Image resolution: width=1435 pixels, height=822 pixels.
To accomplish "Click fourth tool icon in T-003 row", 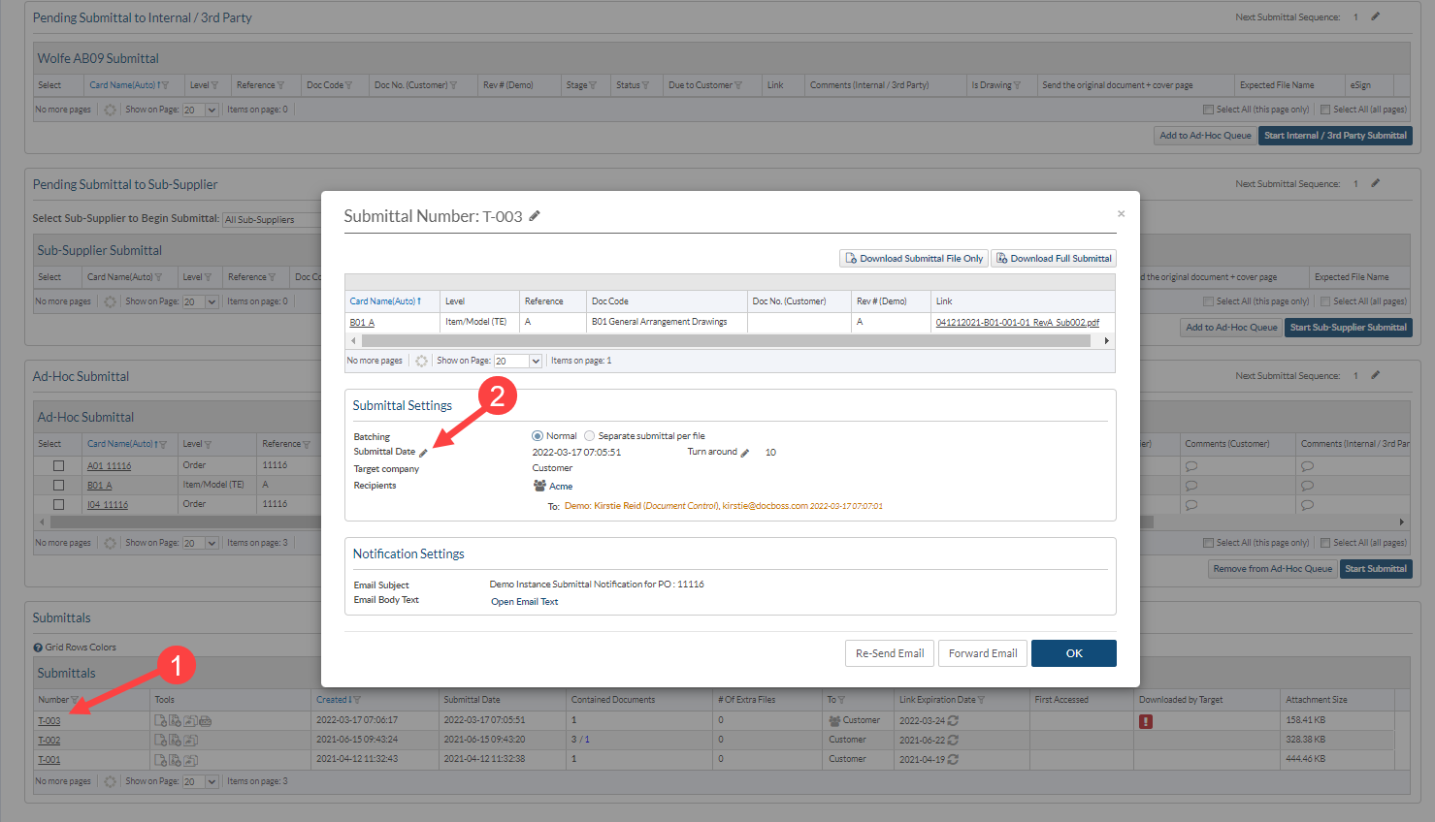I will pyautogui.click(x=206, y=721).
